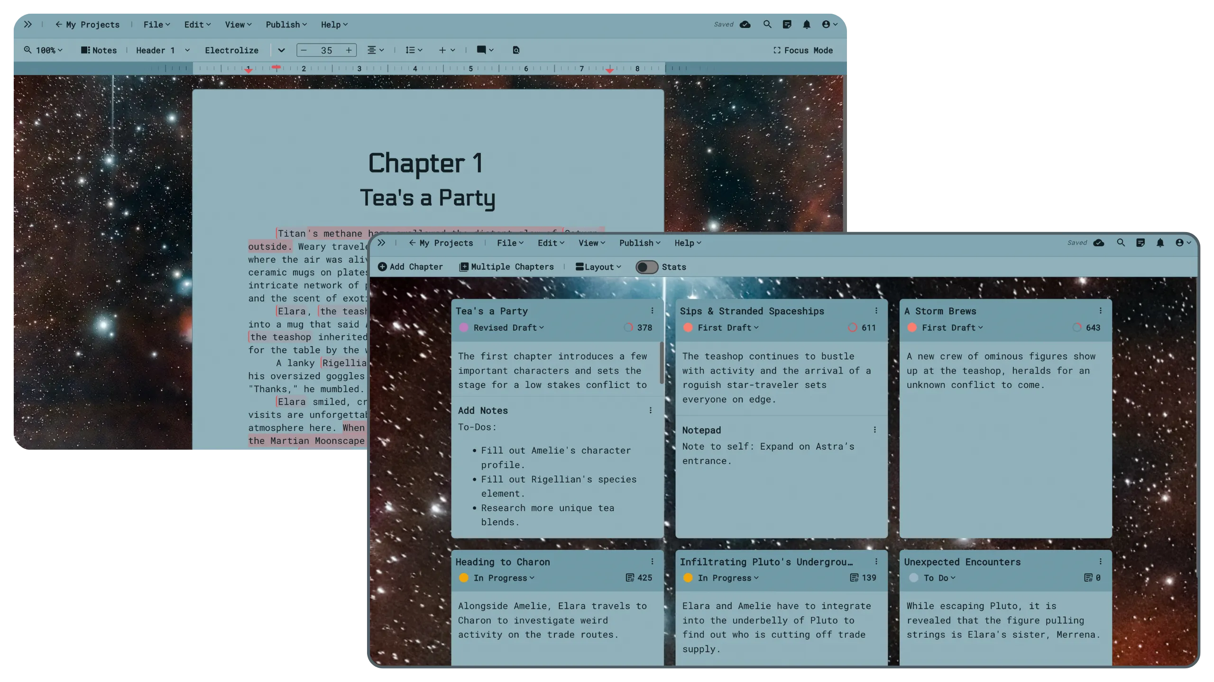Open the Notes panel in editor toolbar

tap(99, 50)
